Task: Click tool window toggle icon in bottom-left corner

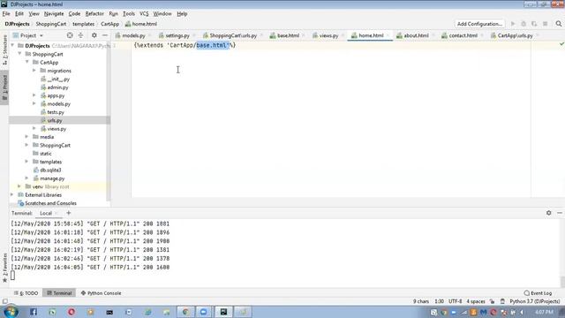Action: (x=4, y=301)
